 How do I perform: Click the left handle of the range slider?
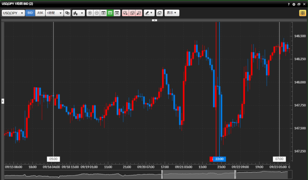(x=162, y=174)
